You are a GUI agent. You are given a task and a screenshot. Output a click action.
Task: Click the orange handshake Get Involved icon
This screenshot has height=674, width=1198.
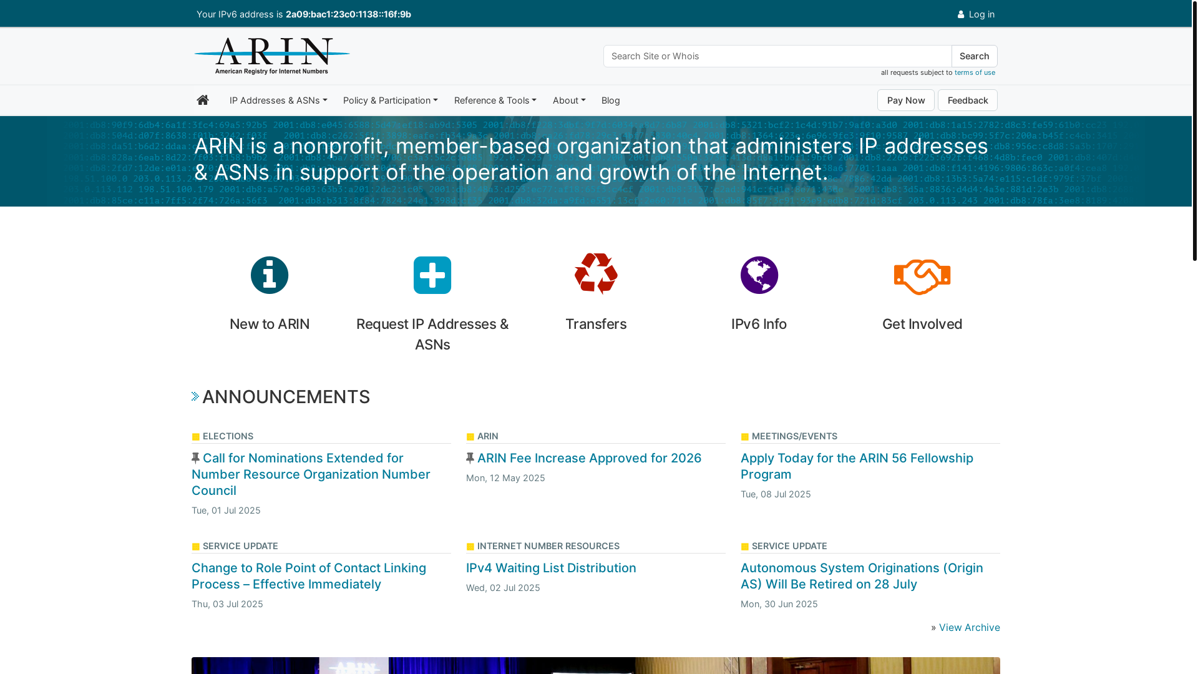tap(922, 277)
